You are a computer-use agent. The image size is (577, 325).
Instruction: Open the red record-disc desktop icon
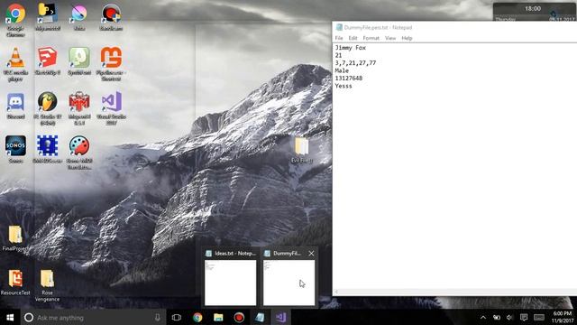click(111, 14)
